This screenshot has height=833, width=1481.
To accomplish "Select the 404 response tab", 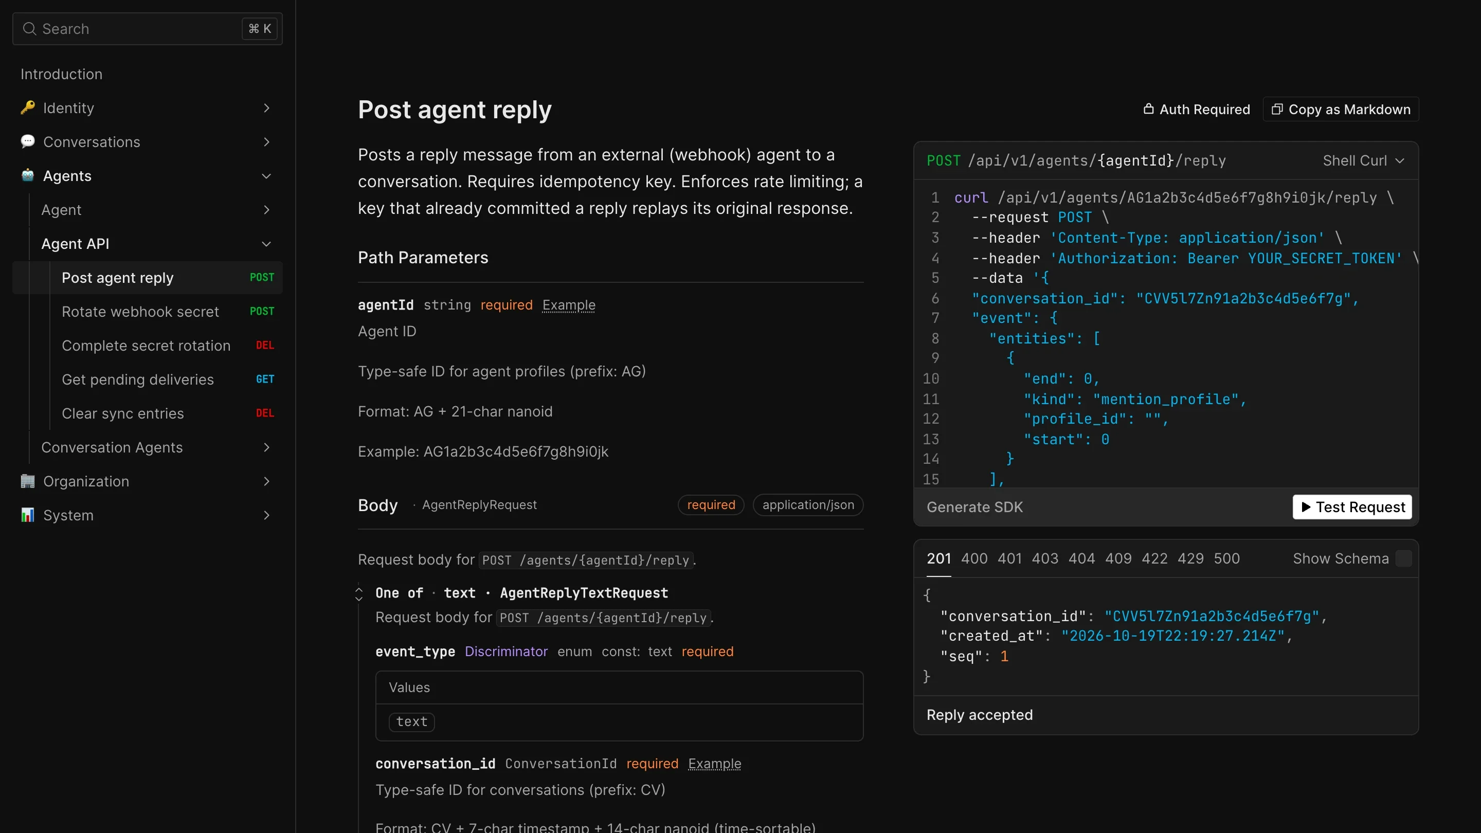I will [x=1081, y=559].
